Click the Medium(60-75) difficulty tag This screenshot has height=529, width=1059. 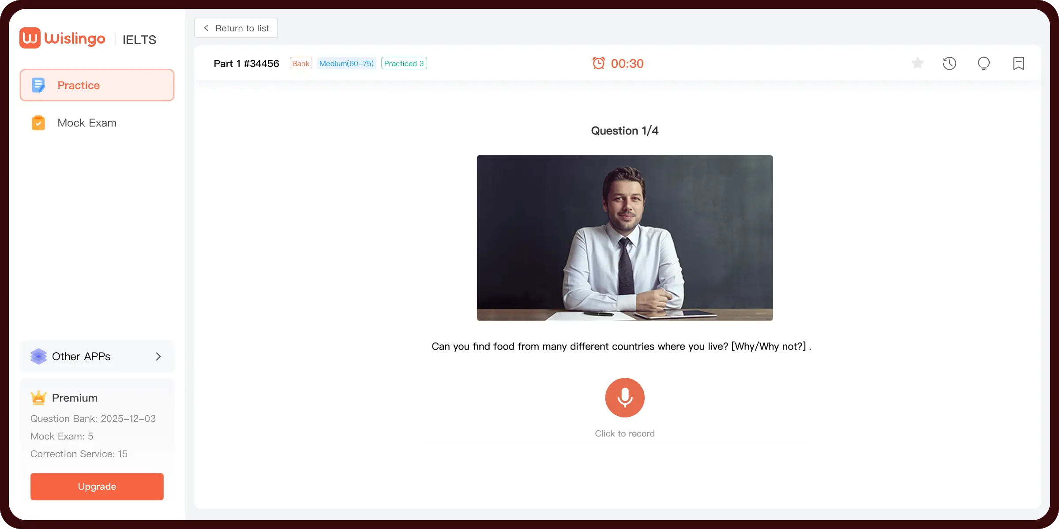point(346,63)
